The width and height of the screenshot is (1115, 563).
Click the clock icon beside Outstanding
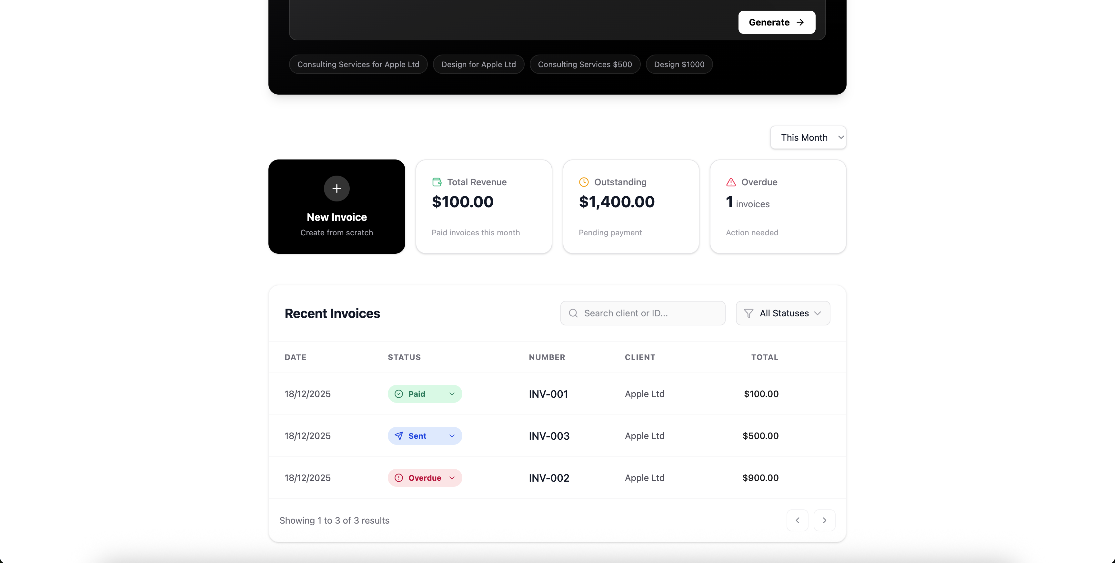pyautogui.click(x=583, y=182)
